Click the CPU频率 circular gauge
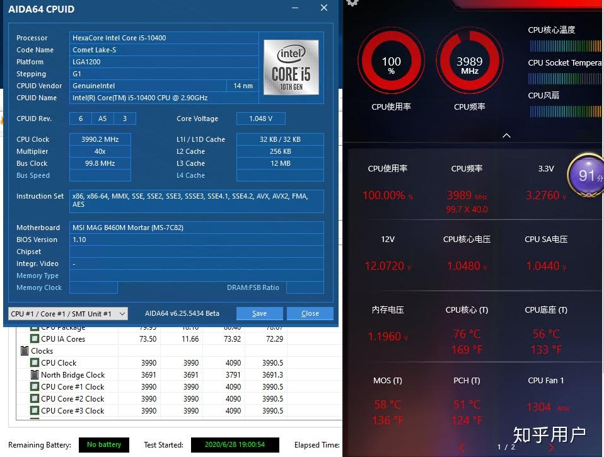Screen dimensions: 604x457 (x=469, y=62)
